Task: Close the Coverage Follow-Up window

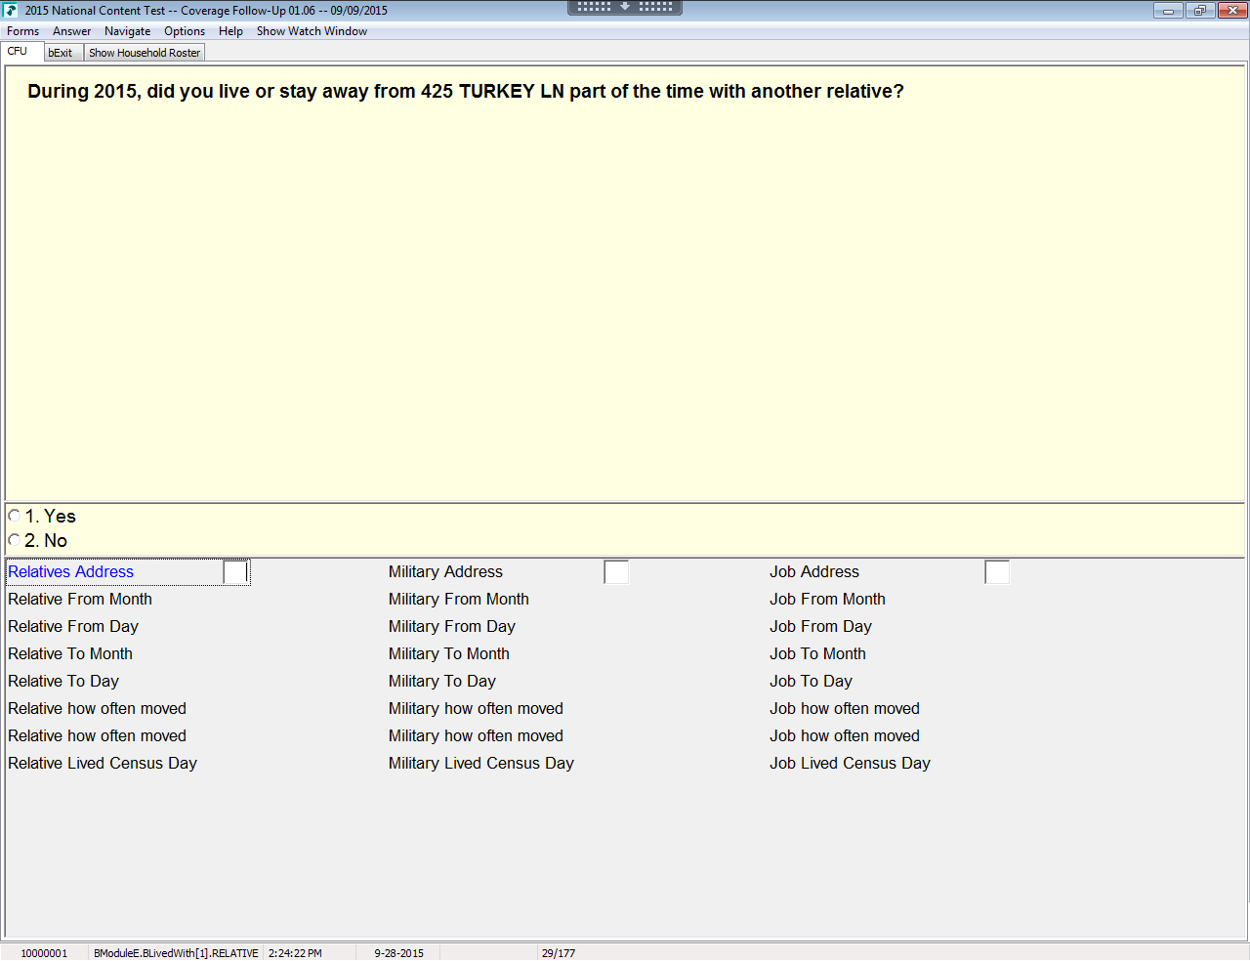Action: [x=1232, y=11]
